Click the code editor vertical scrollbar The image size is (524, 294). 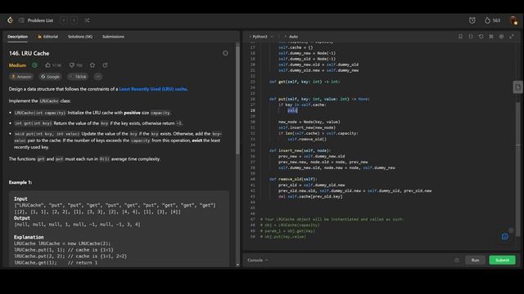pos(518,169)
